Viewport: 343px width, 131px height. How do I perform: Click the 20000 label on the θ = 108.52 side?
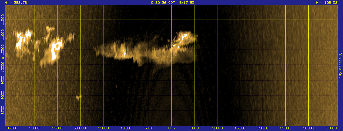[x=263, y=128]
